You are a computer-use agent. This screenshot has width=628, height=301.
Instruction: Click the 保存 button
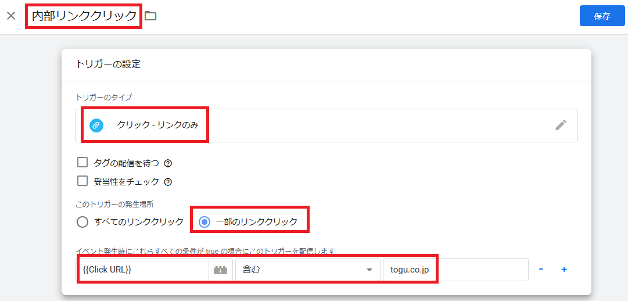coord(602,16)
